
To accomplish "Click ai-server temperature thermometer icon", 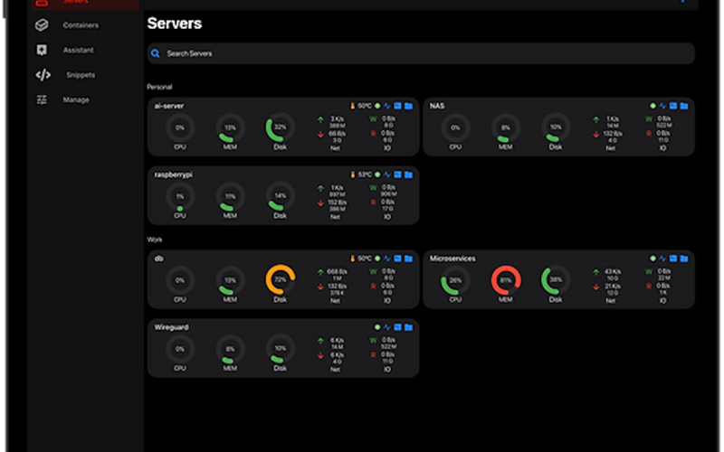I will [x=352, y=106].
